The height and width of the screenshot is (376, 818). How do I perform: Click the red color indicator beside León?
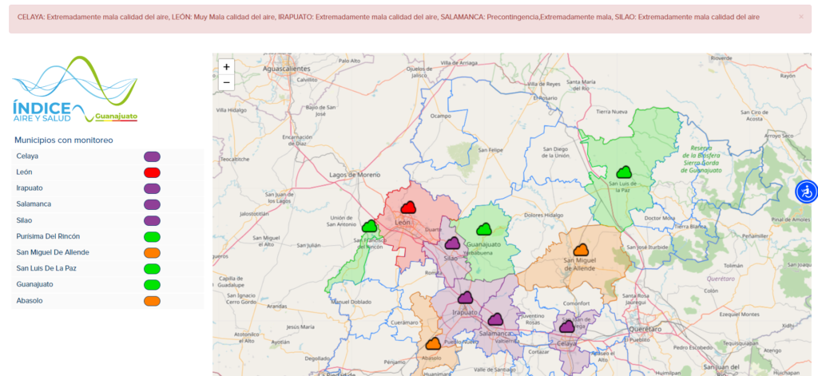tap(152, 172)
